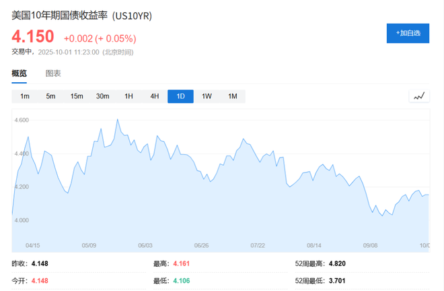Viewport: 444px width, 291px height.
Task: Click the 05/09 date on the chart axis
Action: [89, 246]
